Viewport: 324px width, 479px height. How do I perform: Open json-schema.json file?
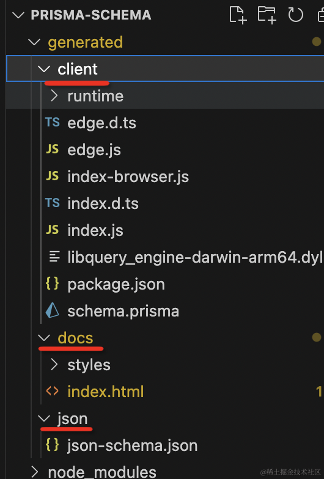(132, 445)
